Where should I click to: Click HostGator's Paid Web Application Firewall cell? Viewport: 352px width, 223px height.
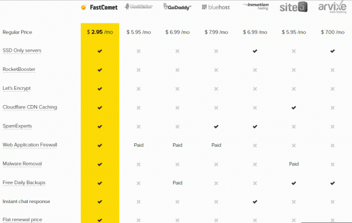138,145
